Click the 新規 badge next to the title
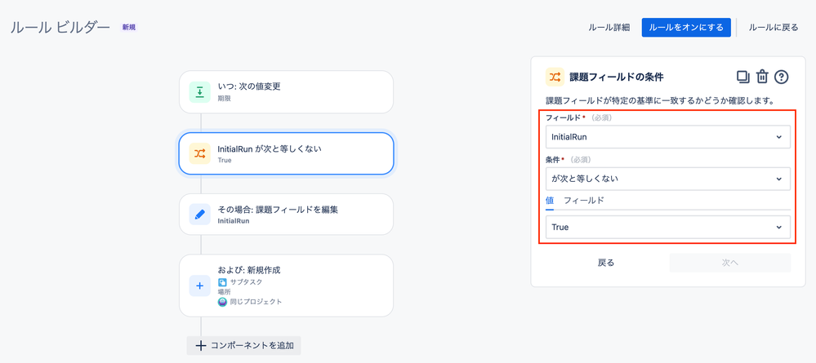Screen dimensions: 816x363 tap(128, 27)
